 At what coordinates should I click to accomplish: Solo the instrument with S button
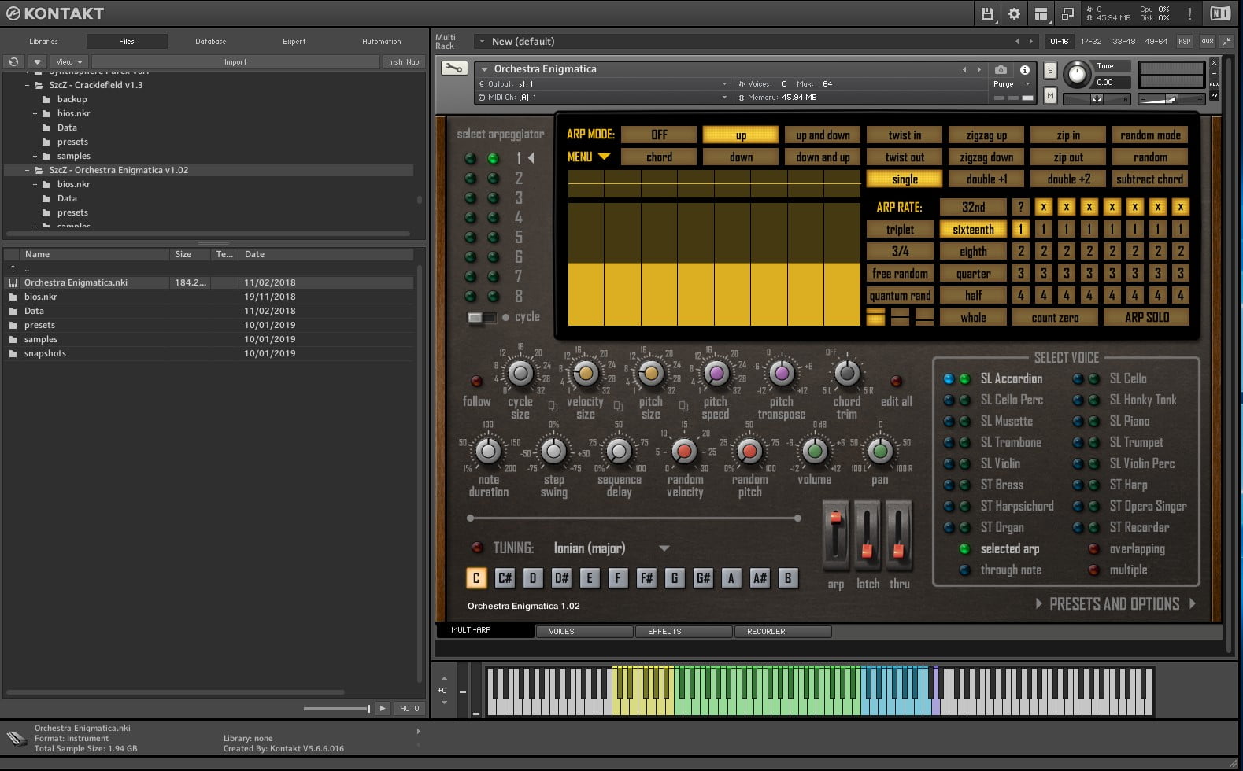click(x=1049, y=70)
